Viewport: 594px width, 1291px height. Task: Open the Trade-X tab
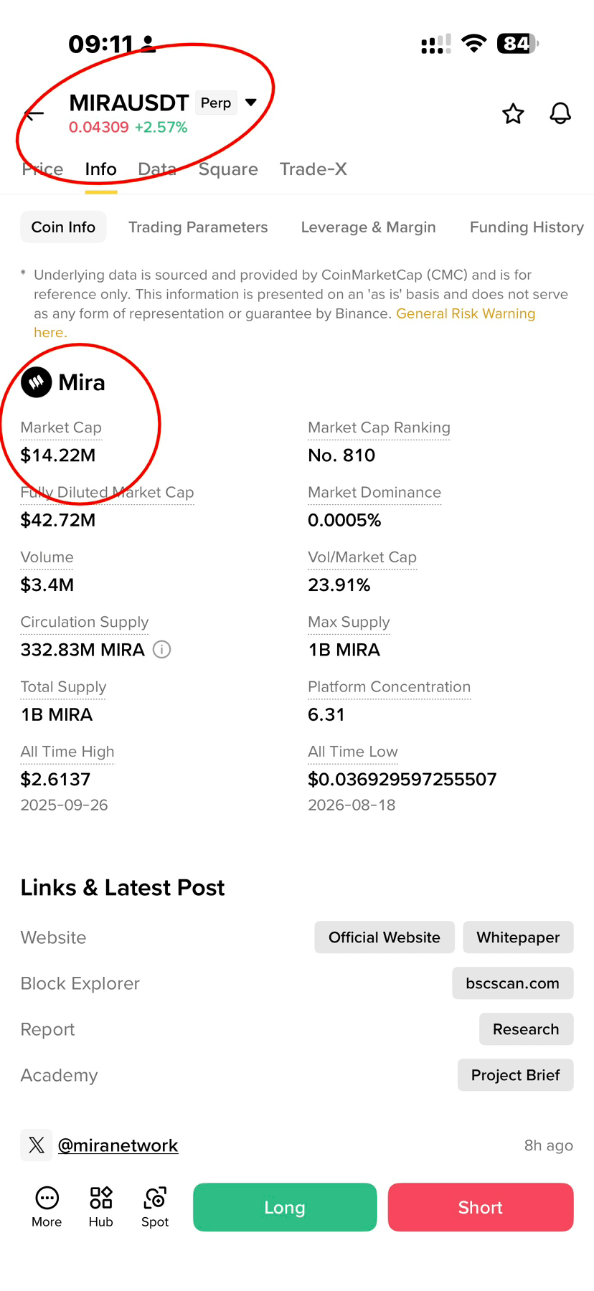tap(313, 169)
